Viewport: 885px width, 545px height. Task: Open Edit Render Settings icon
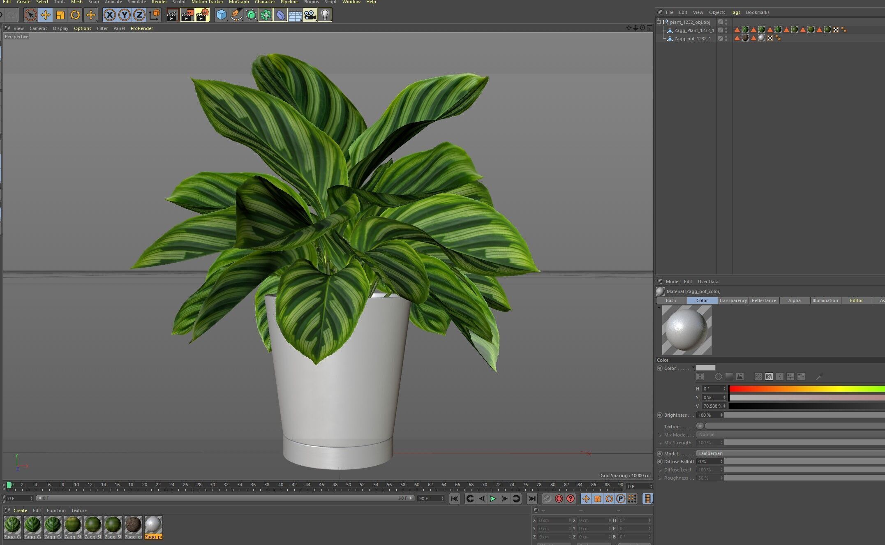coord(202,15)
